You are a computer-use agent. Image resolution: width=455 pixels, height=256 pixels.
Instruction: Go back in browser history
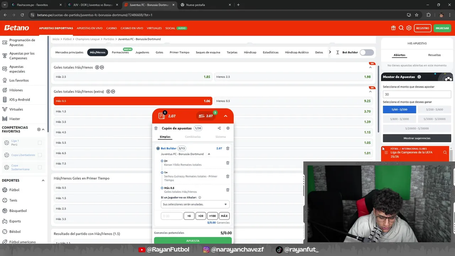coord(5,15)
